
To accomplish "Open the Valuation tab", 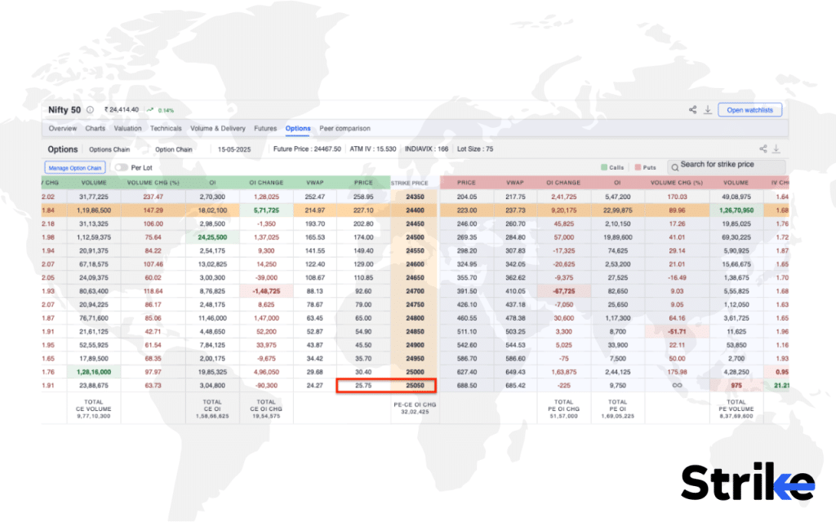I will [x=127, y=128].
